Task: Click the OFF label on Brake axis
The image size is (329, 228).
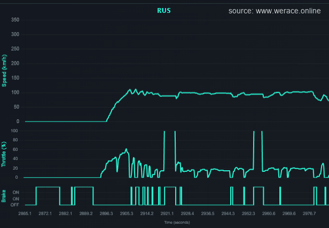Action: pos(14,205)
